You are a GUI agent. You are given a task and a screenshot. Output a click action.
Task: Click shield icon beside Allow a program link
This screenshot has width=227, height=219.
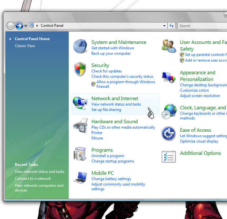click(x=93, y=84)
